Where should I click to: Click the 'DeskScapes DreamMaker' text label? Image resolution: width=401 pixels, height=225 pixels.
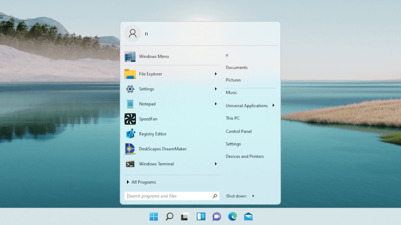tap(163, 149)
